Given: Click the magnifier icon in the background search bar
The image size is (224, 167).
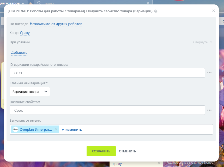Looking at the screenshot, I should coord(39,3).
